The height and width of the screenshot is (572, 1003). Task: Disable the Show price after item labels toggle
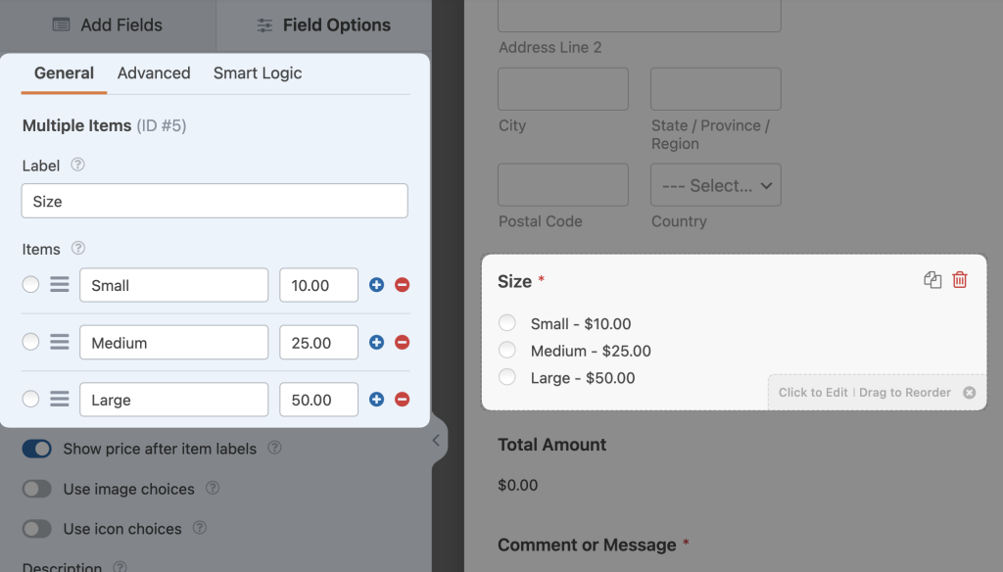tap(37, 448)
